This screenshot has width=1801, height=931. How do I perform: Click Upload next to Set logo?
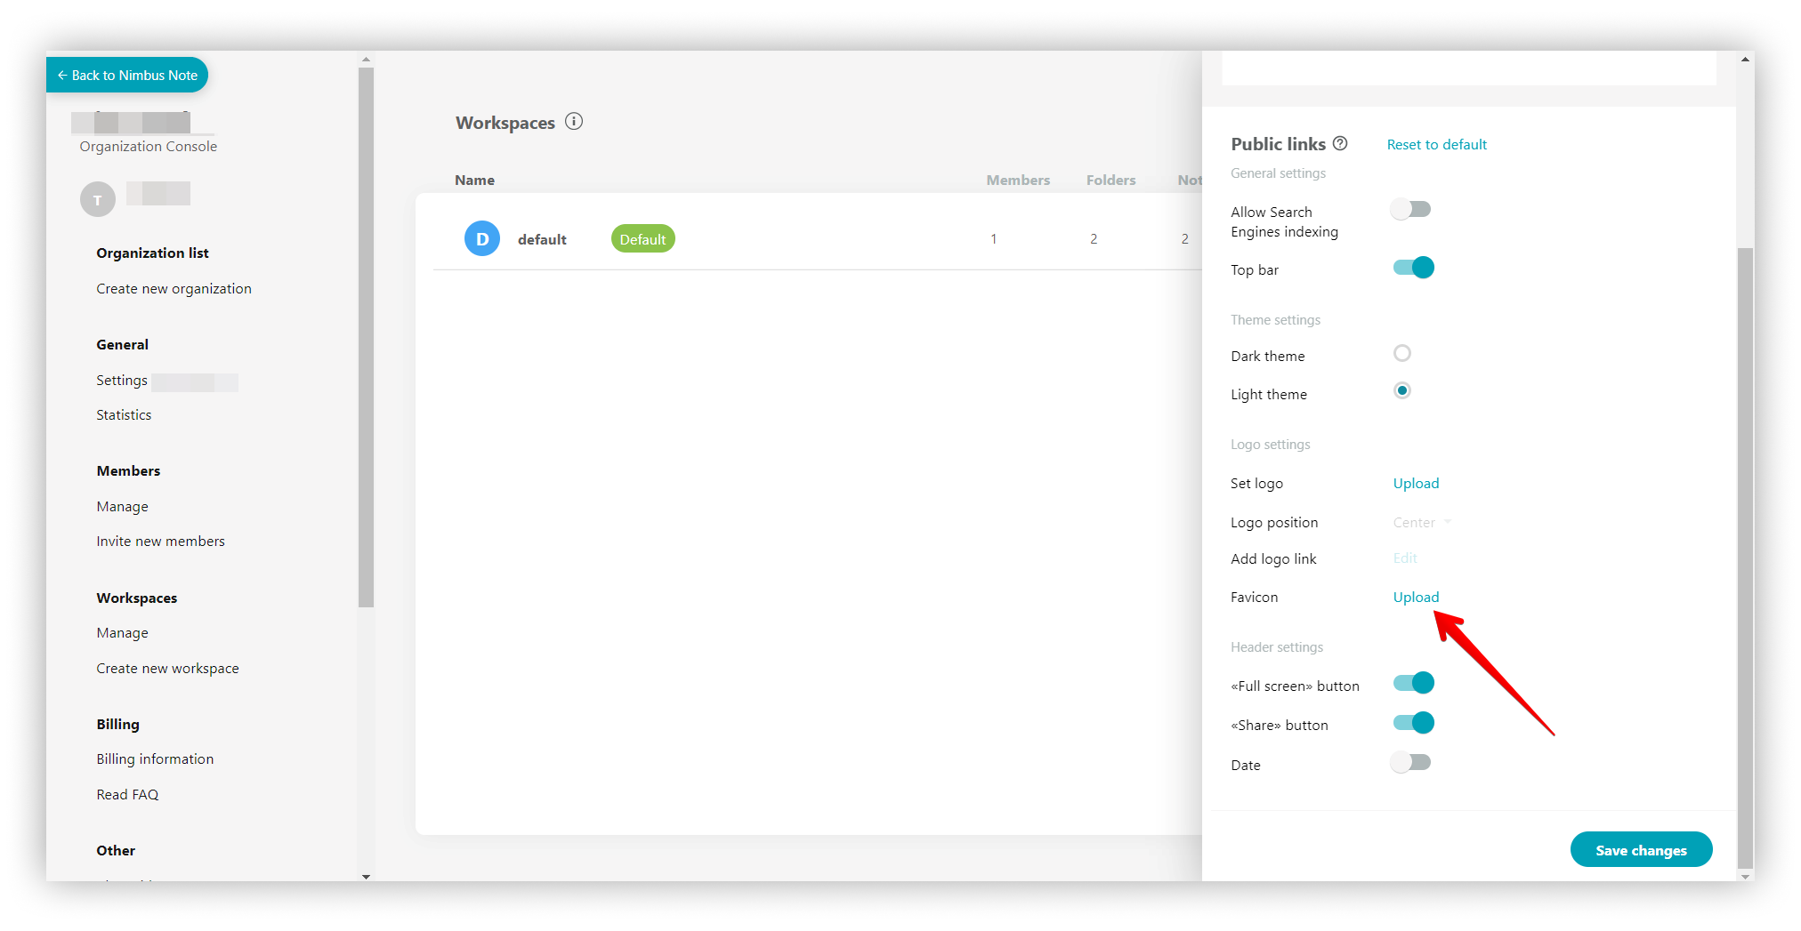(1416, 483)
